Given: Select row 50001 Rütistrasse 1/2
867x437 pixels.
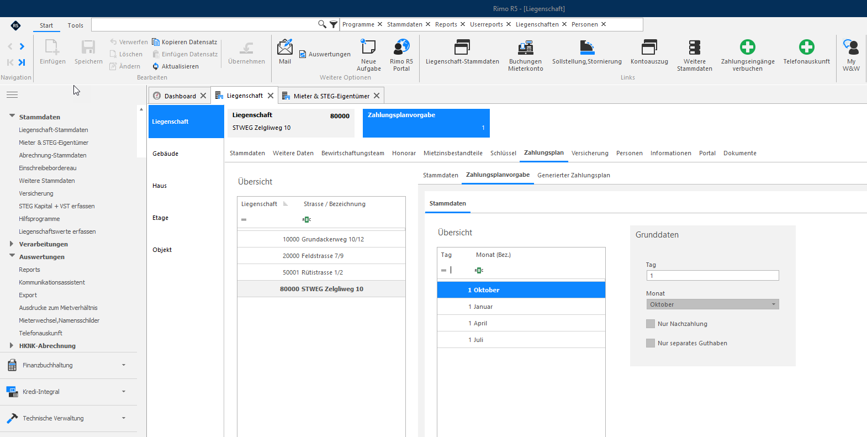Looking at the screenshot, I should coord(321,272).
